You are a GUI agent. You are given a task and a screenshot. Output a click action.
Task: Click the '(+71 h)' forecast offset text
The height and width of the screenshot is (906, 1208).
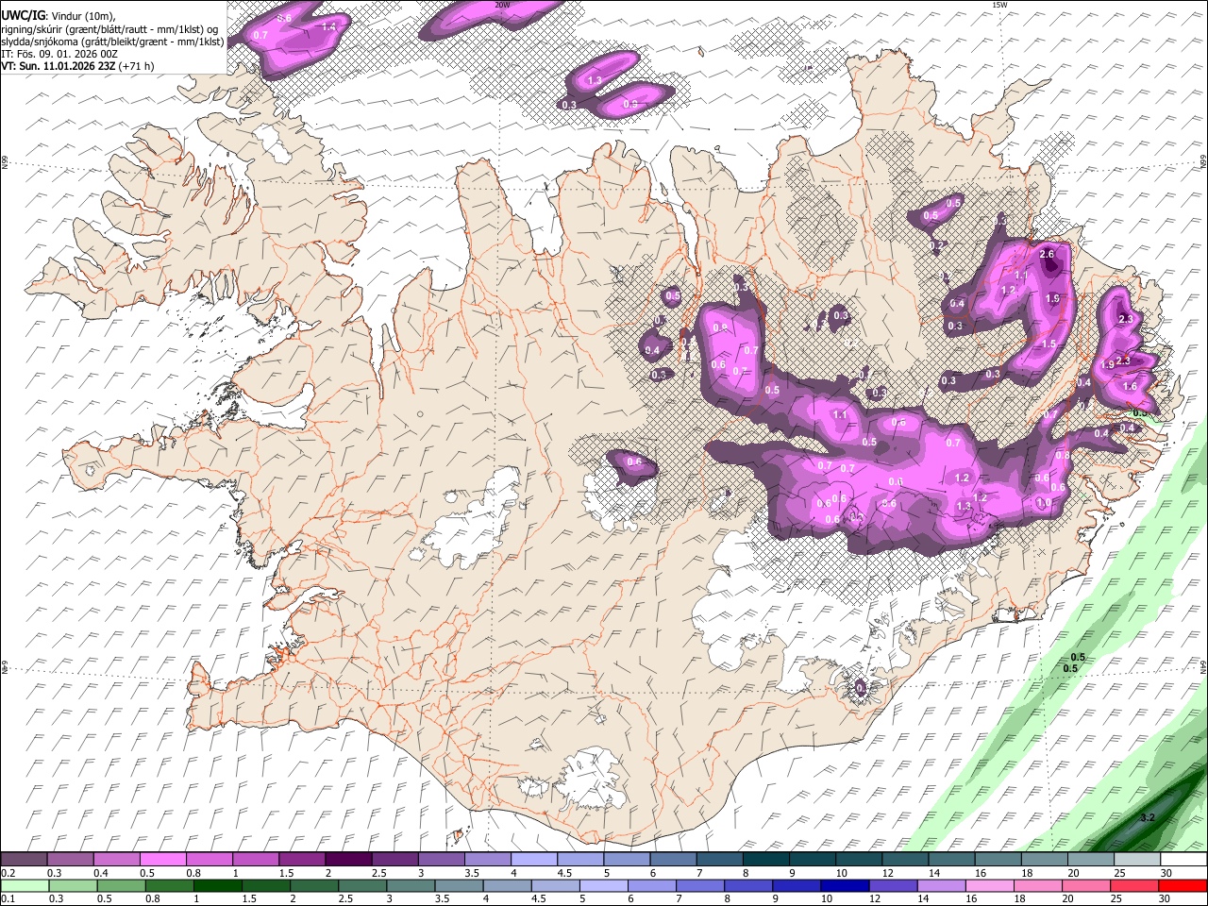click(137, 66)
